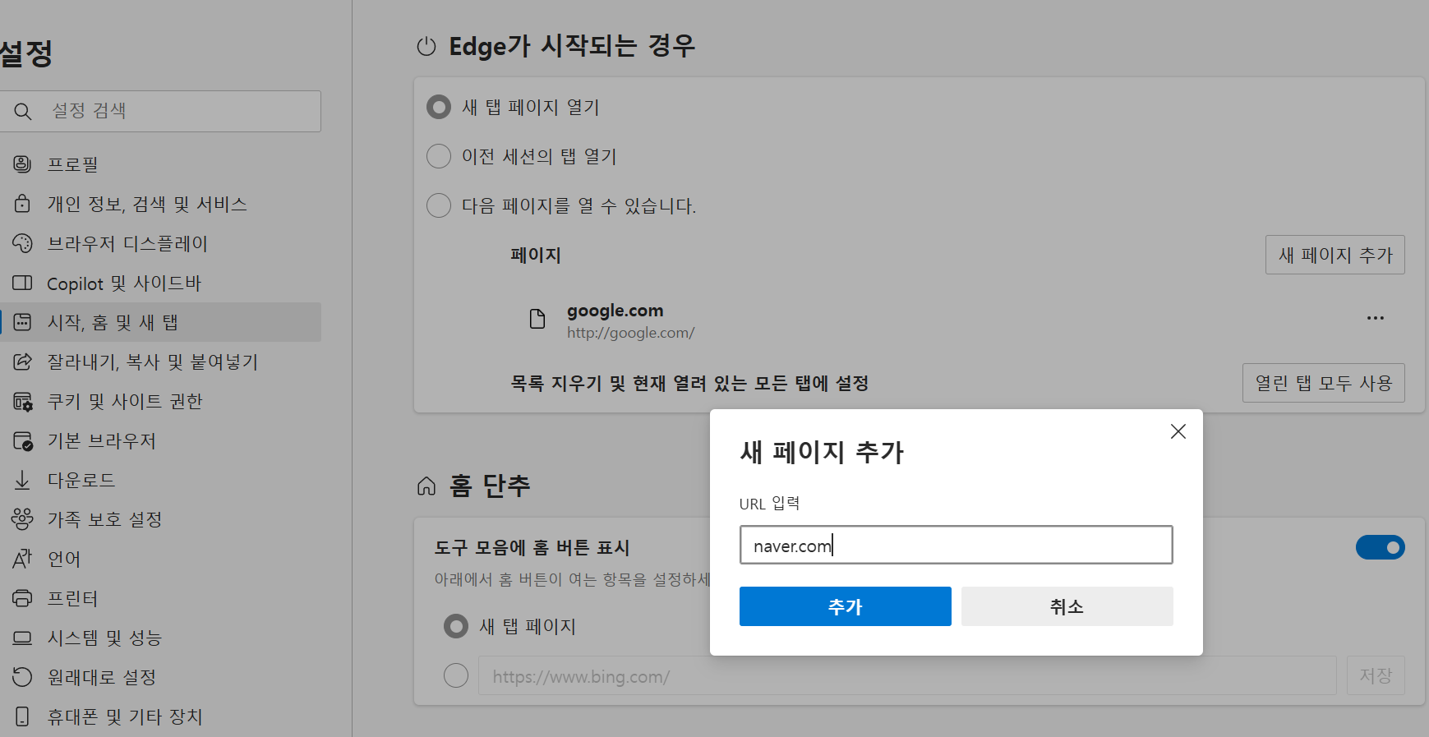The width and height of the screenshot is (1429, 737).
Task: Select the custom URL home button radio
Action: [x=456, y=675]
